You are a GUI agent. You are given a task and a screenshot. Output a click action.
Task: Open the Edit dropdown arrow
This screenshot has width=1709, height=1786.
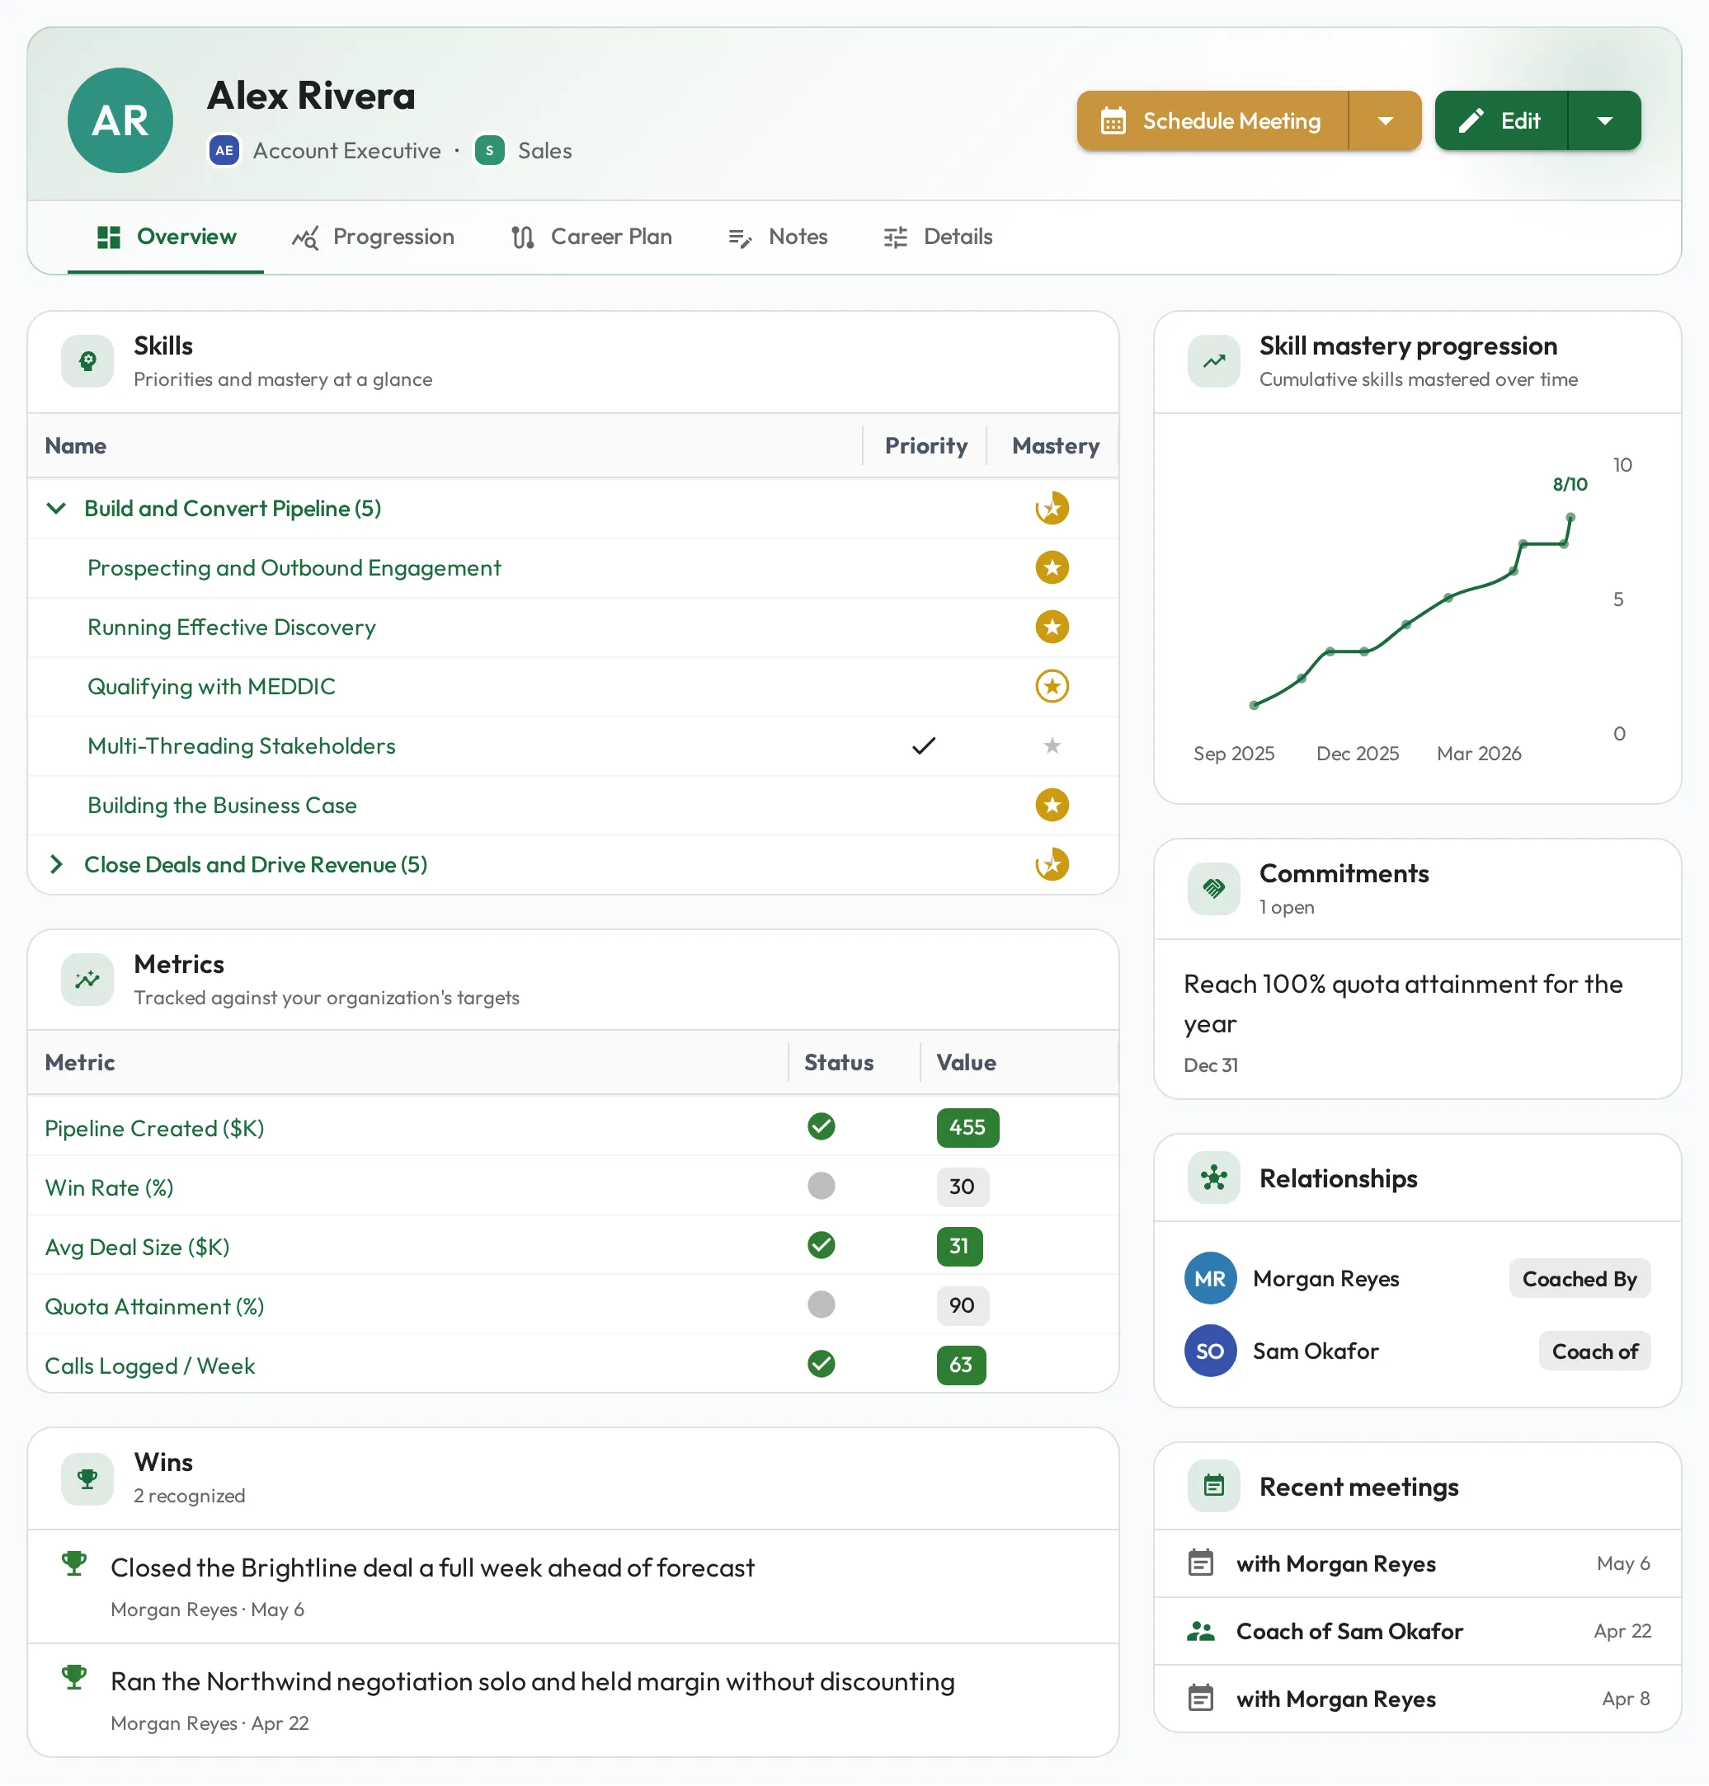pyautogui.click(x=1604, y=120)
